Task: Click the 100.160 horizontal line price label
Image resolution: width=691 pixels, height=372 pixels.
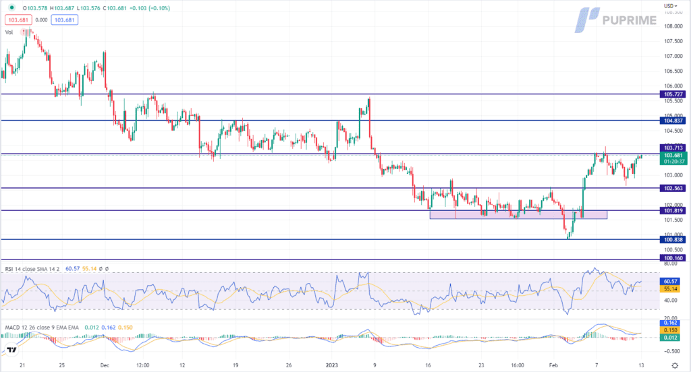Action: click(x=673, y=258)
